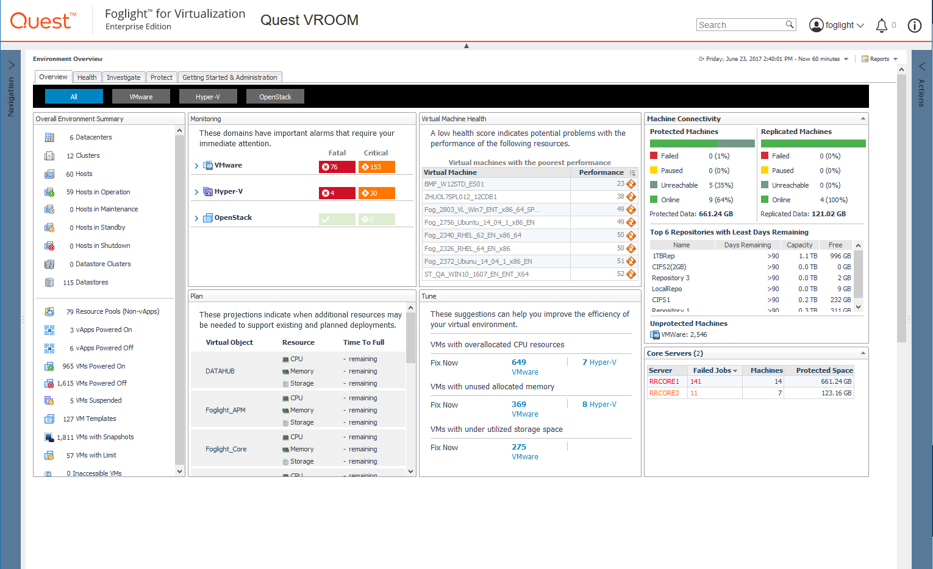Screen dimensions: 933x569
Task: Collapse the Core Servers panel
Action: (863, 353)
